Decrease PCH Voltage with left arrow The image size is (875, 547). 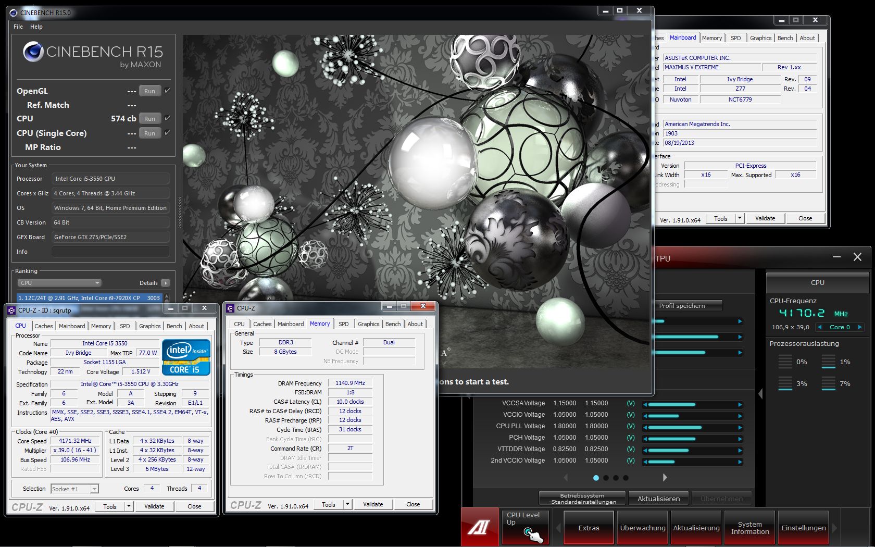pyautogui.click(x=645, y=439)
